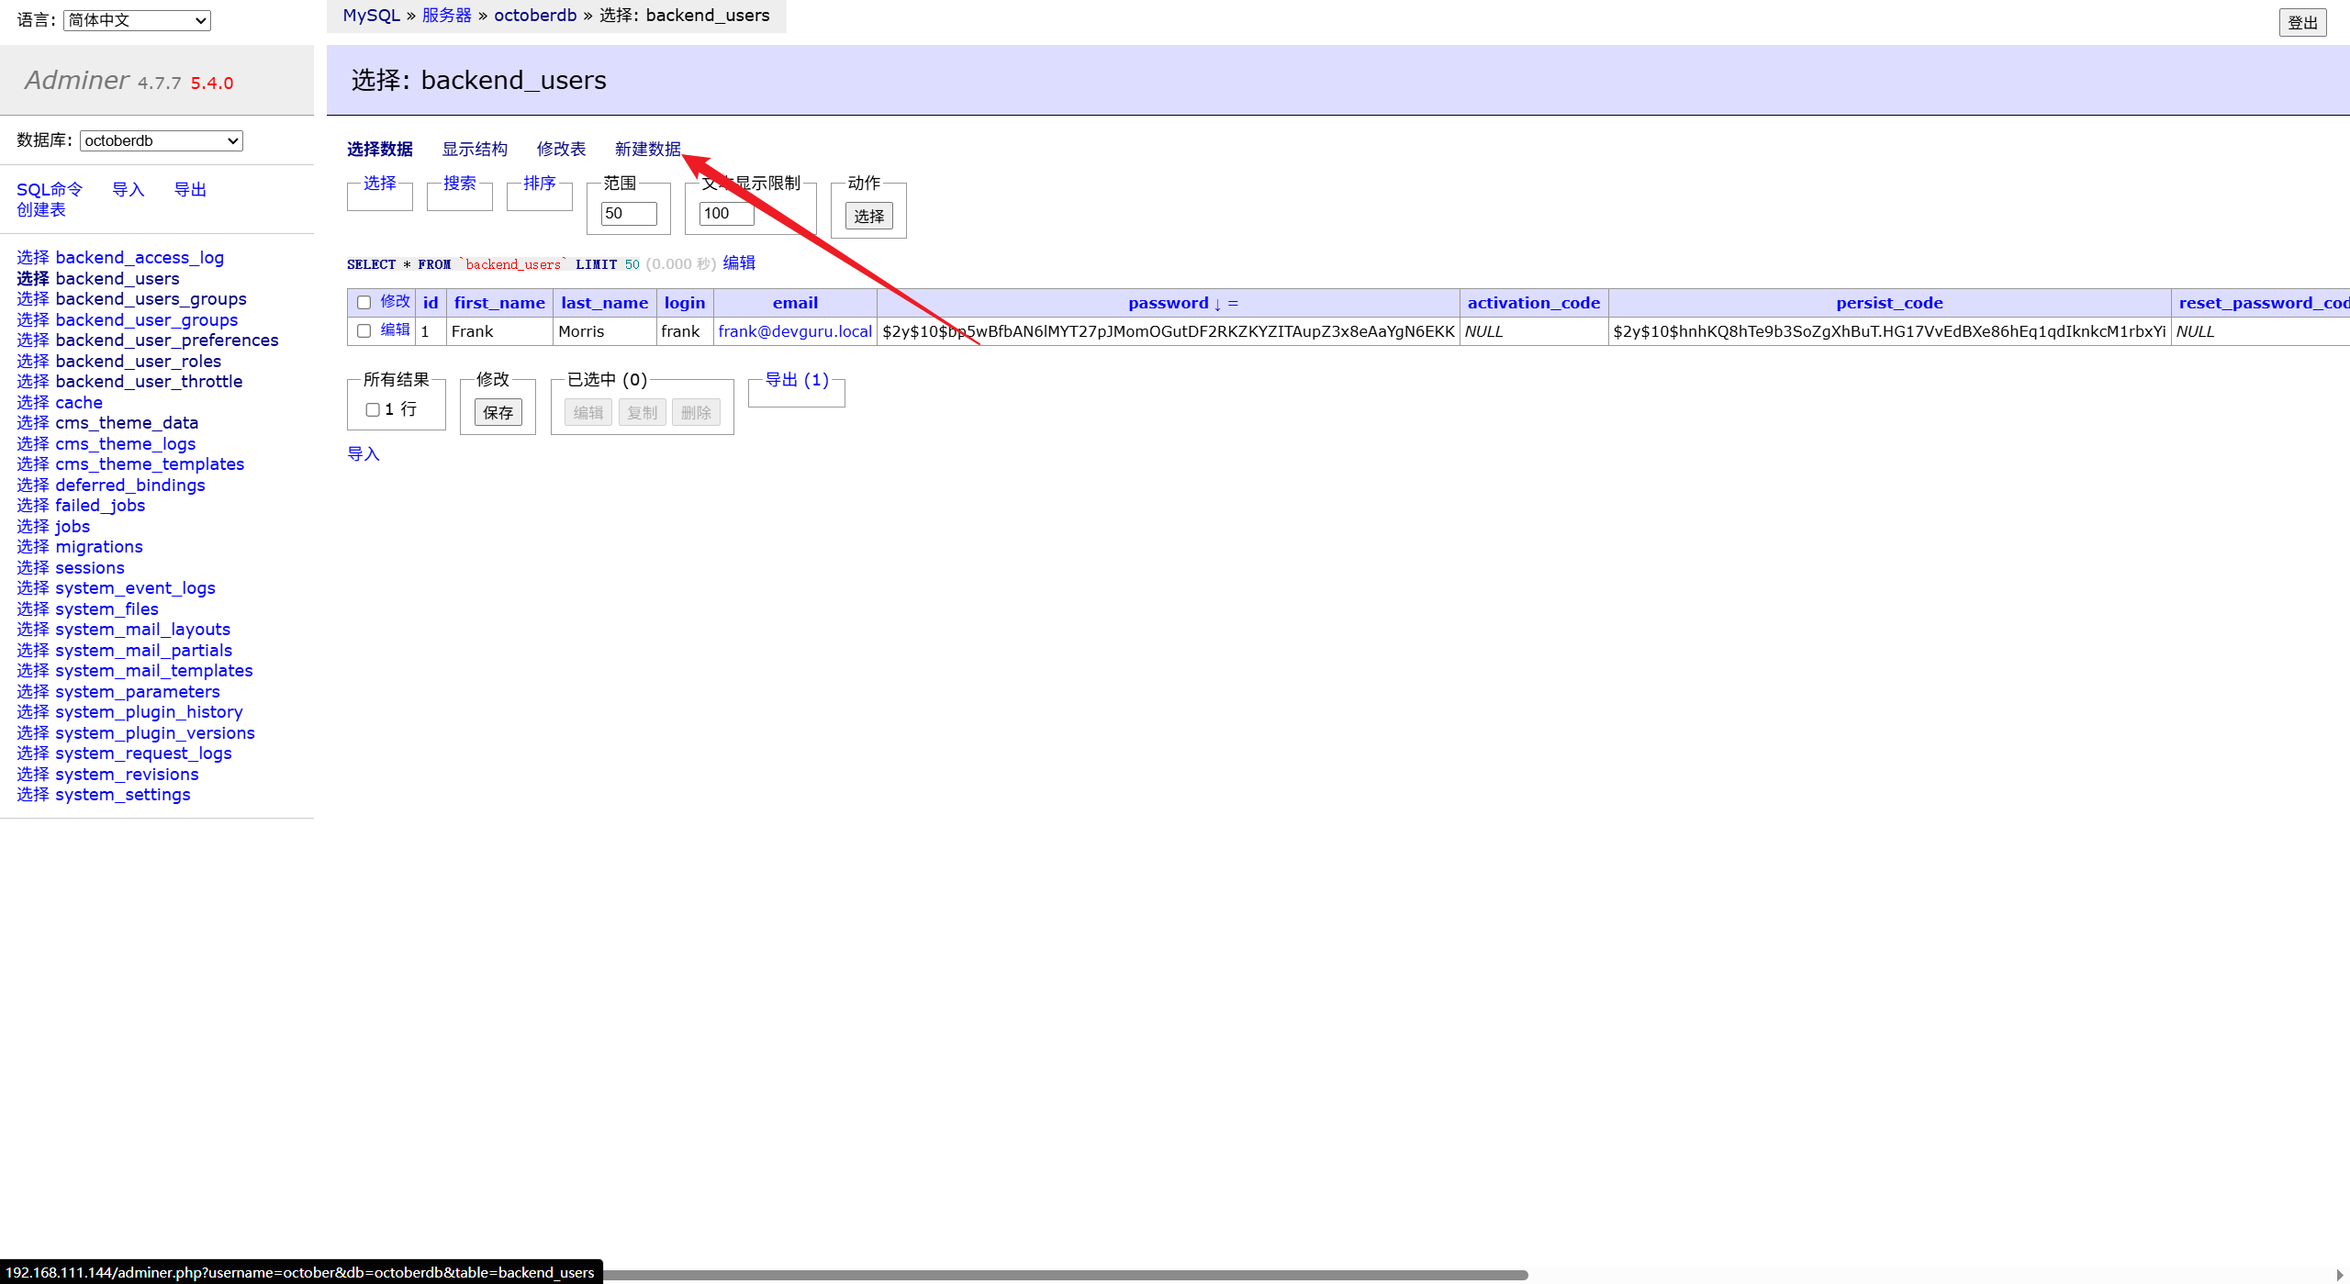
Task: Click the frank@devguru.local email link
Action: 795,331
